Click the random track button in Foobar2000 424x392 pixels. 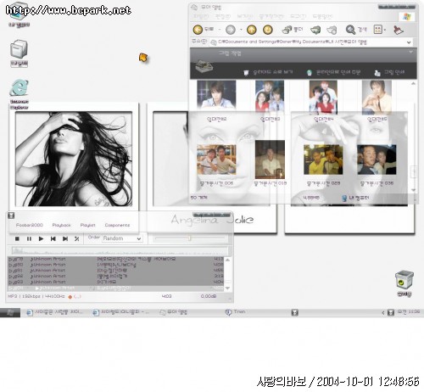pos(76,238)
